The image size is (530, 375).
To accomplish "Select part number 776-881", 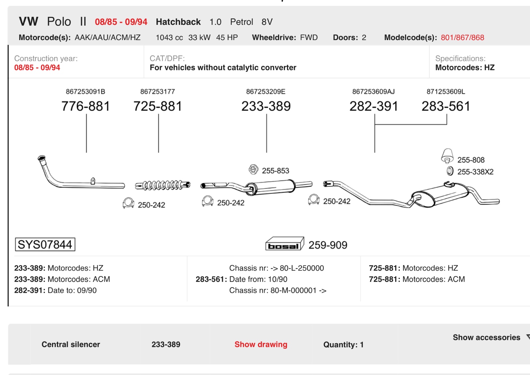I will [85, 106].
